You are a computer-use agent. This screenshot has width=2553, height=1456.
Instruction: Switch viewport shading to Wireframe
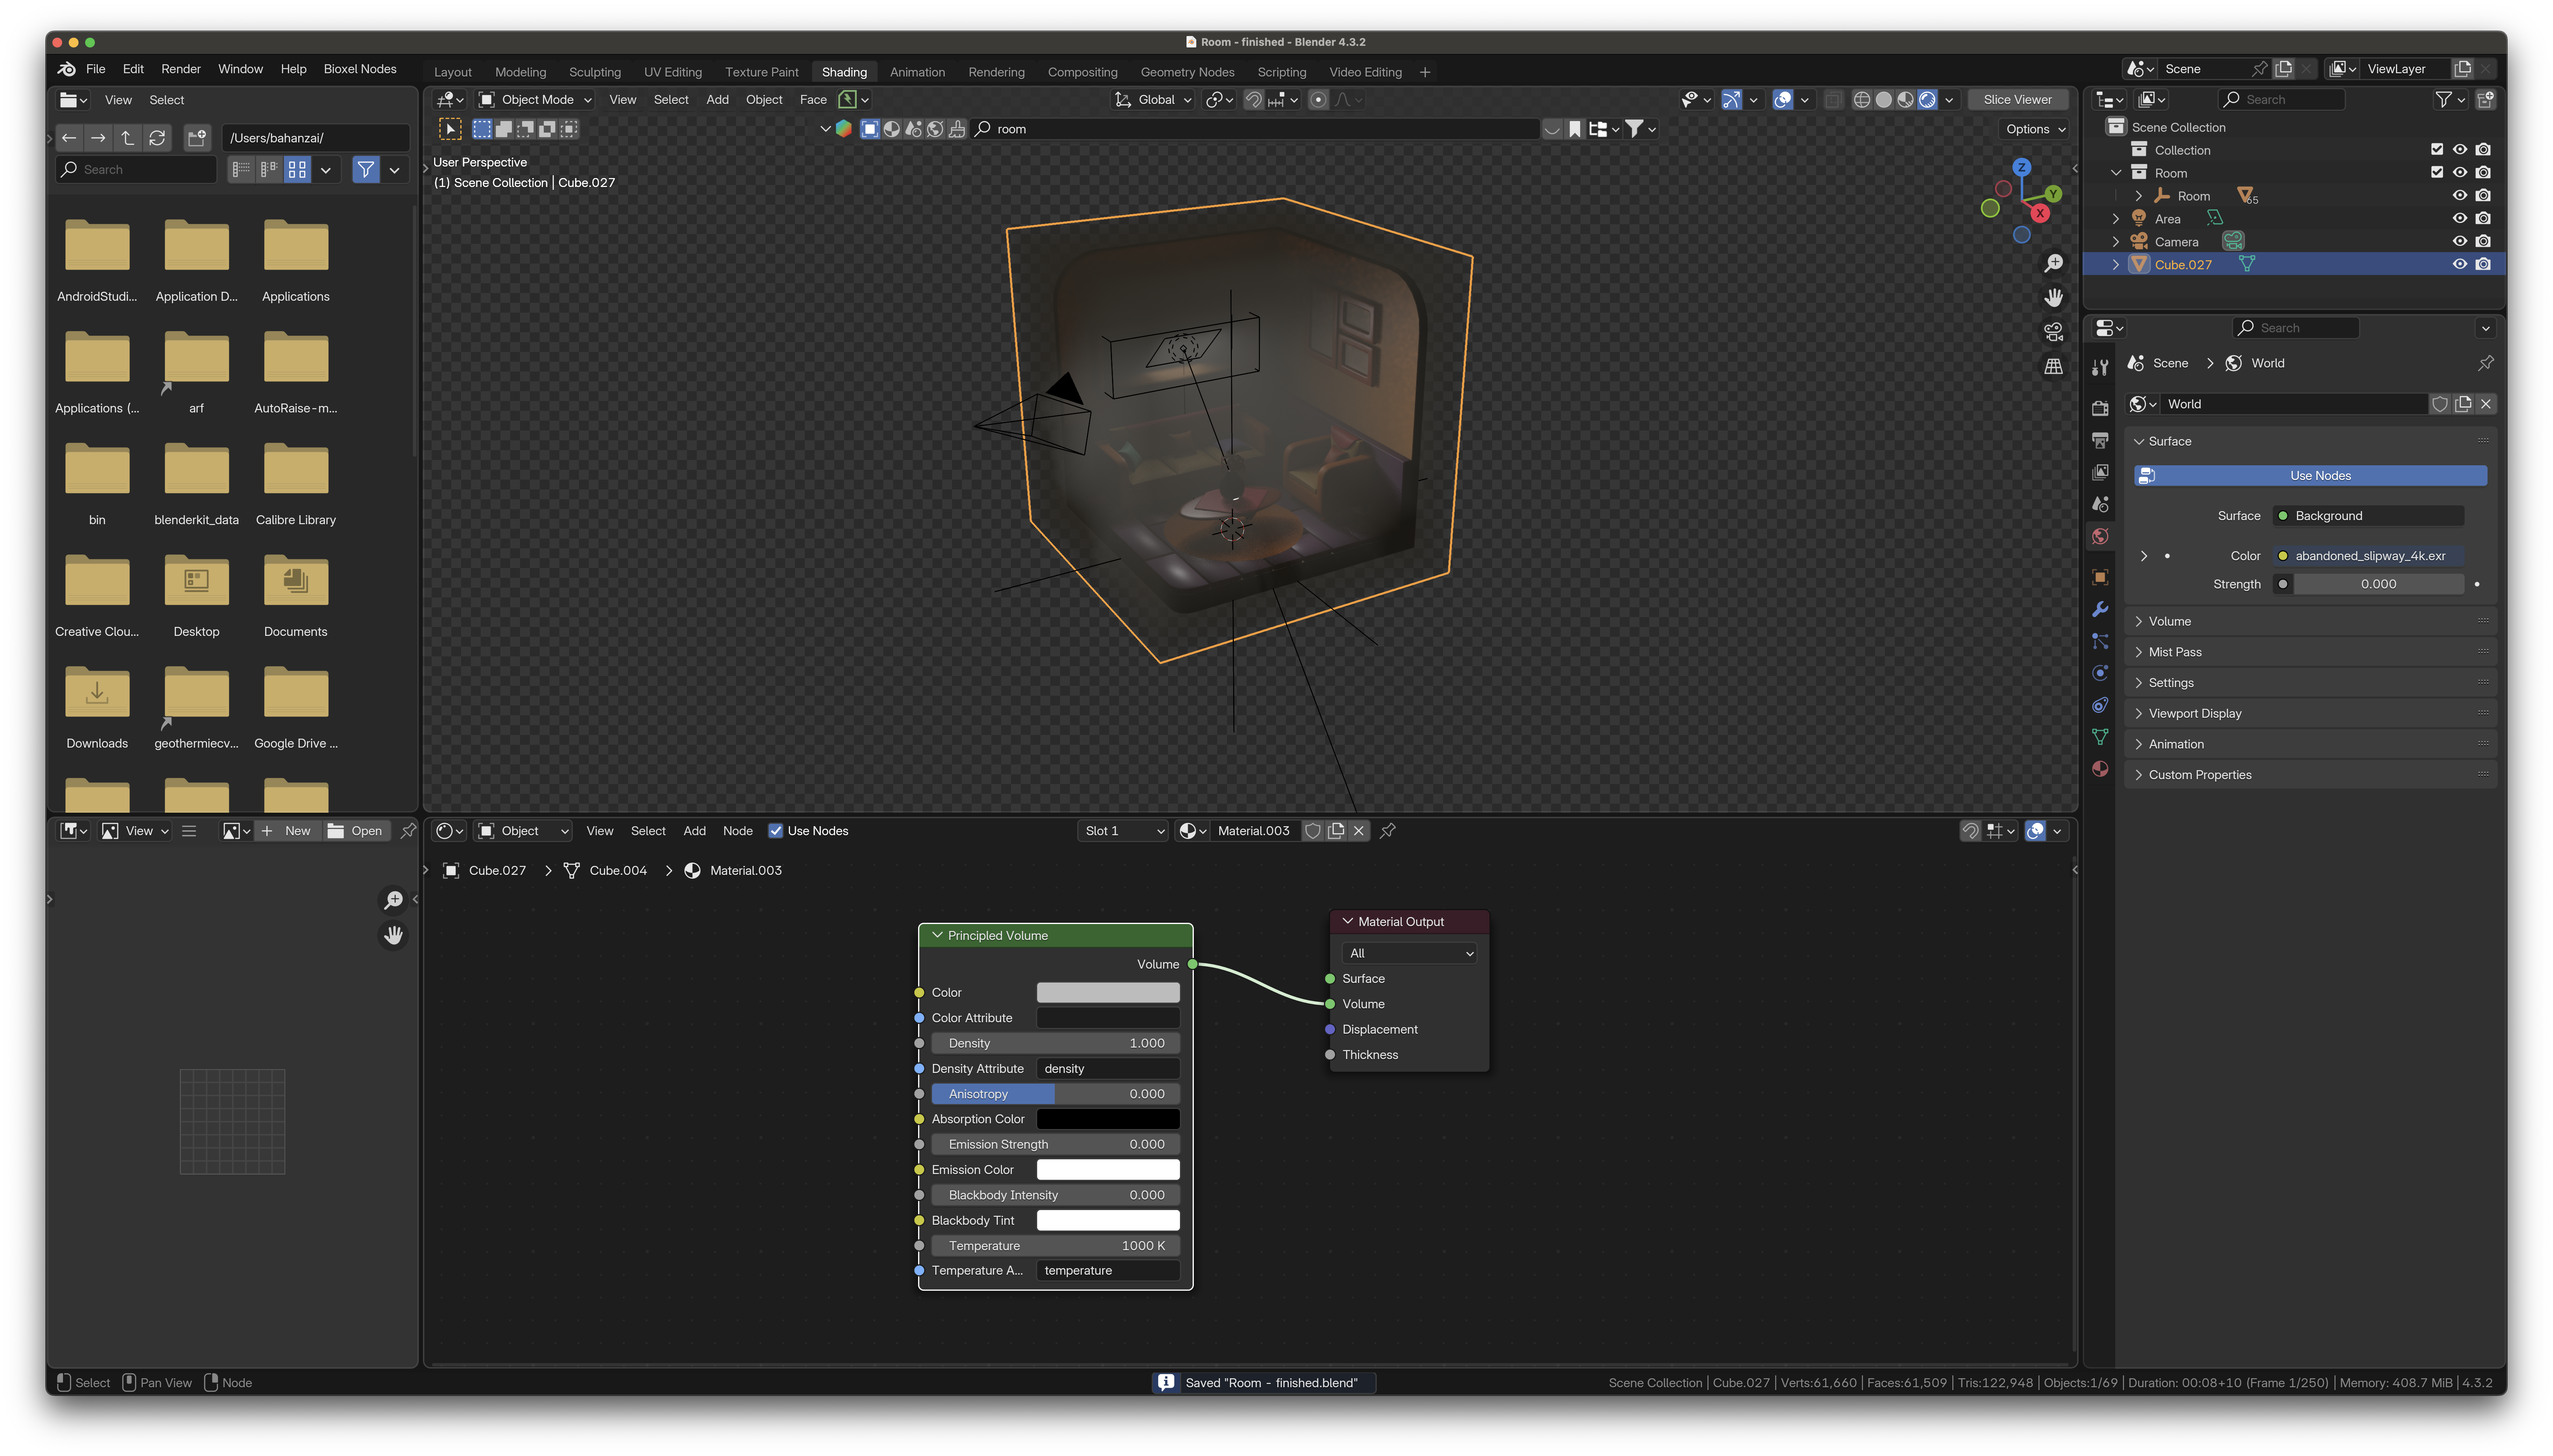coord(1861,99)
